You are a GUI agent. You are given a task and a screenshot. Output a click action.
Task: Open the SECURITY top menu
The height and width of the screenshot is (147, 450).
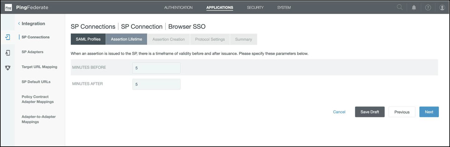point(255,7)
